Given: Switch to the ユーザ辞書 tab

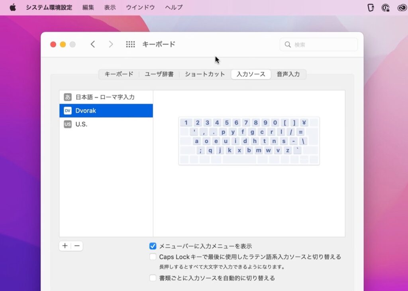Looking at the screenshot, I should [159, 74].
